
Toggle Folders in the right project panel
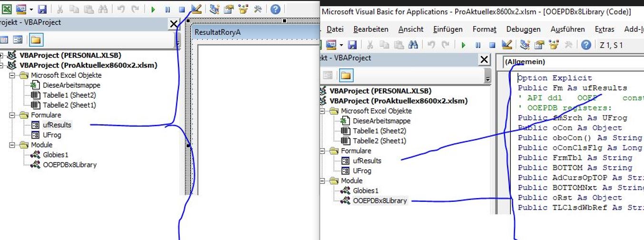tap(346, 75)
